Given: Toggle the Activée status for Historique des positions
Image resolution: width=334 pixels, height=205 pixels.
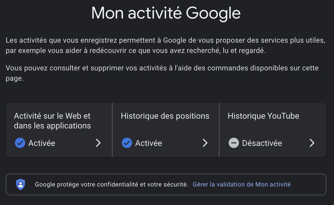Looking at the screenshot, I should click(x=149, y=143).
